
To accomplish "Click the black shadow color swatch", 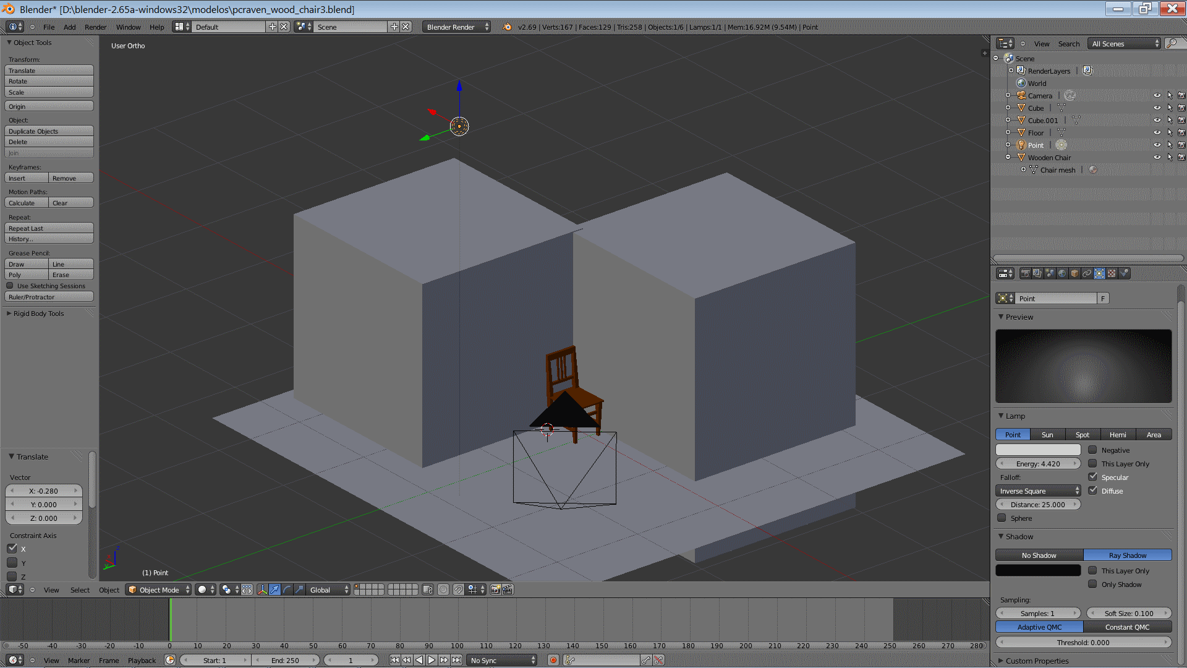I will 1038,570.
